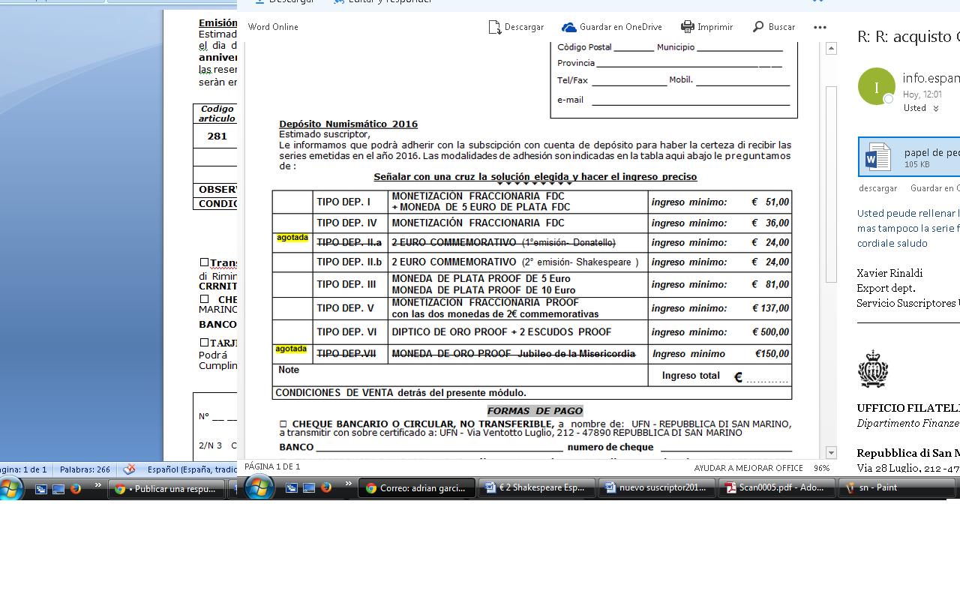This screenshot has width=960, height=600.
Task: Expand the recipients chevron next to Usted
Action: (x=935, y=109)
